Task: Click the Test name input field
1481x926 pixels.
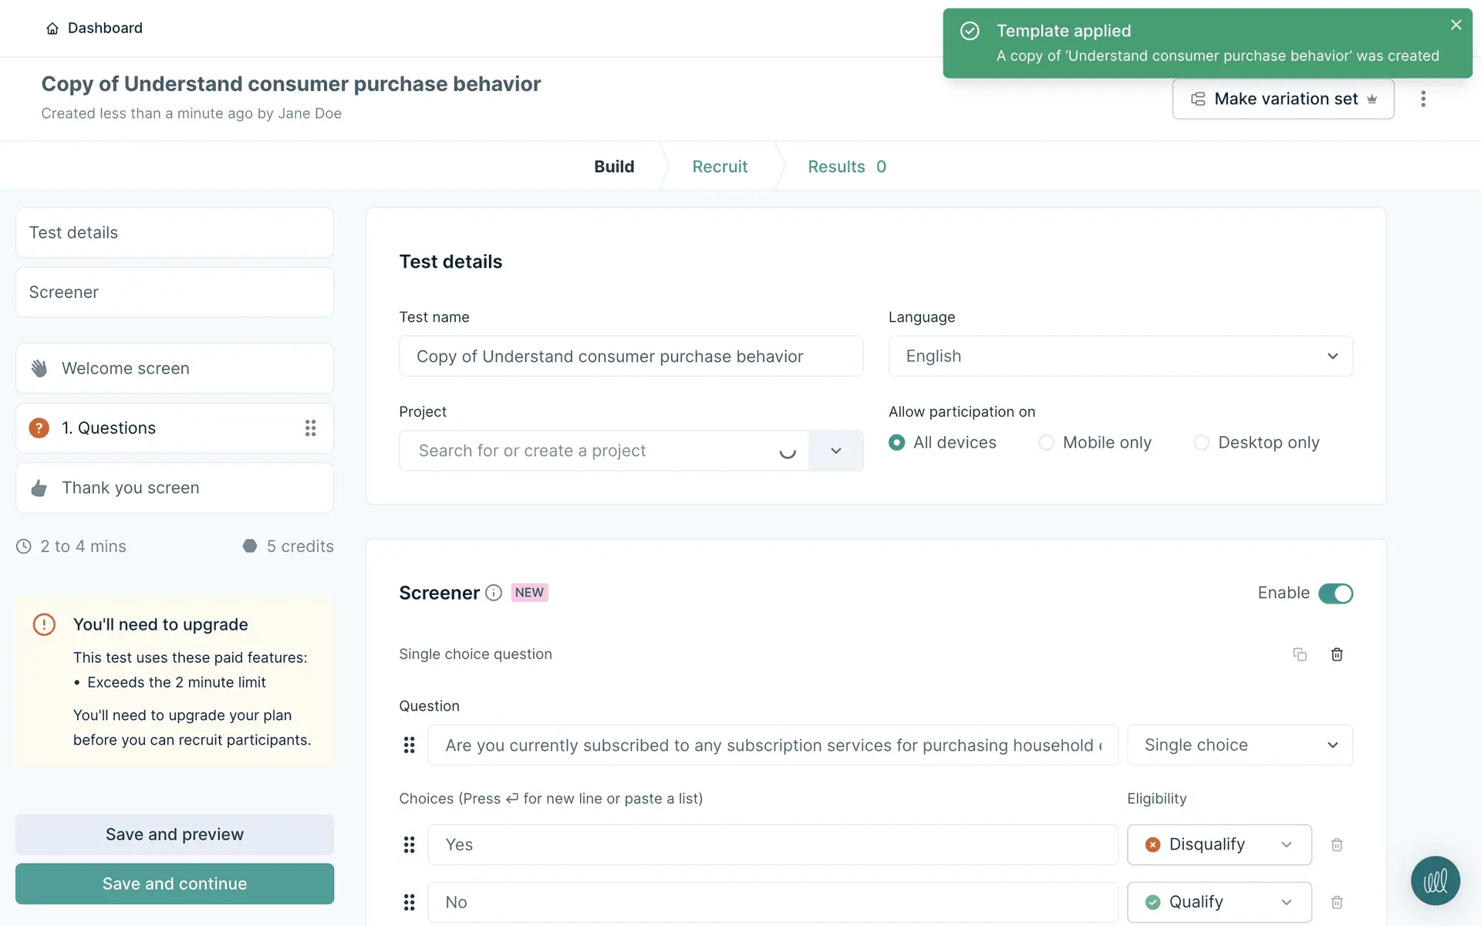Action: tap(630, 357)
